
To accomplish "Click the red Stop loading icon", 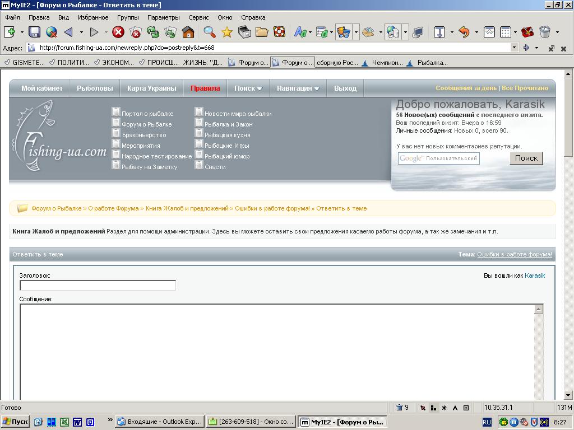I will [x=118, y=32].
